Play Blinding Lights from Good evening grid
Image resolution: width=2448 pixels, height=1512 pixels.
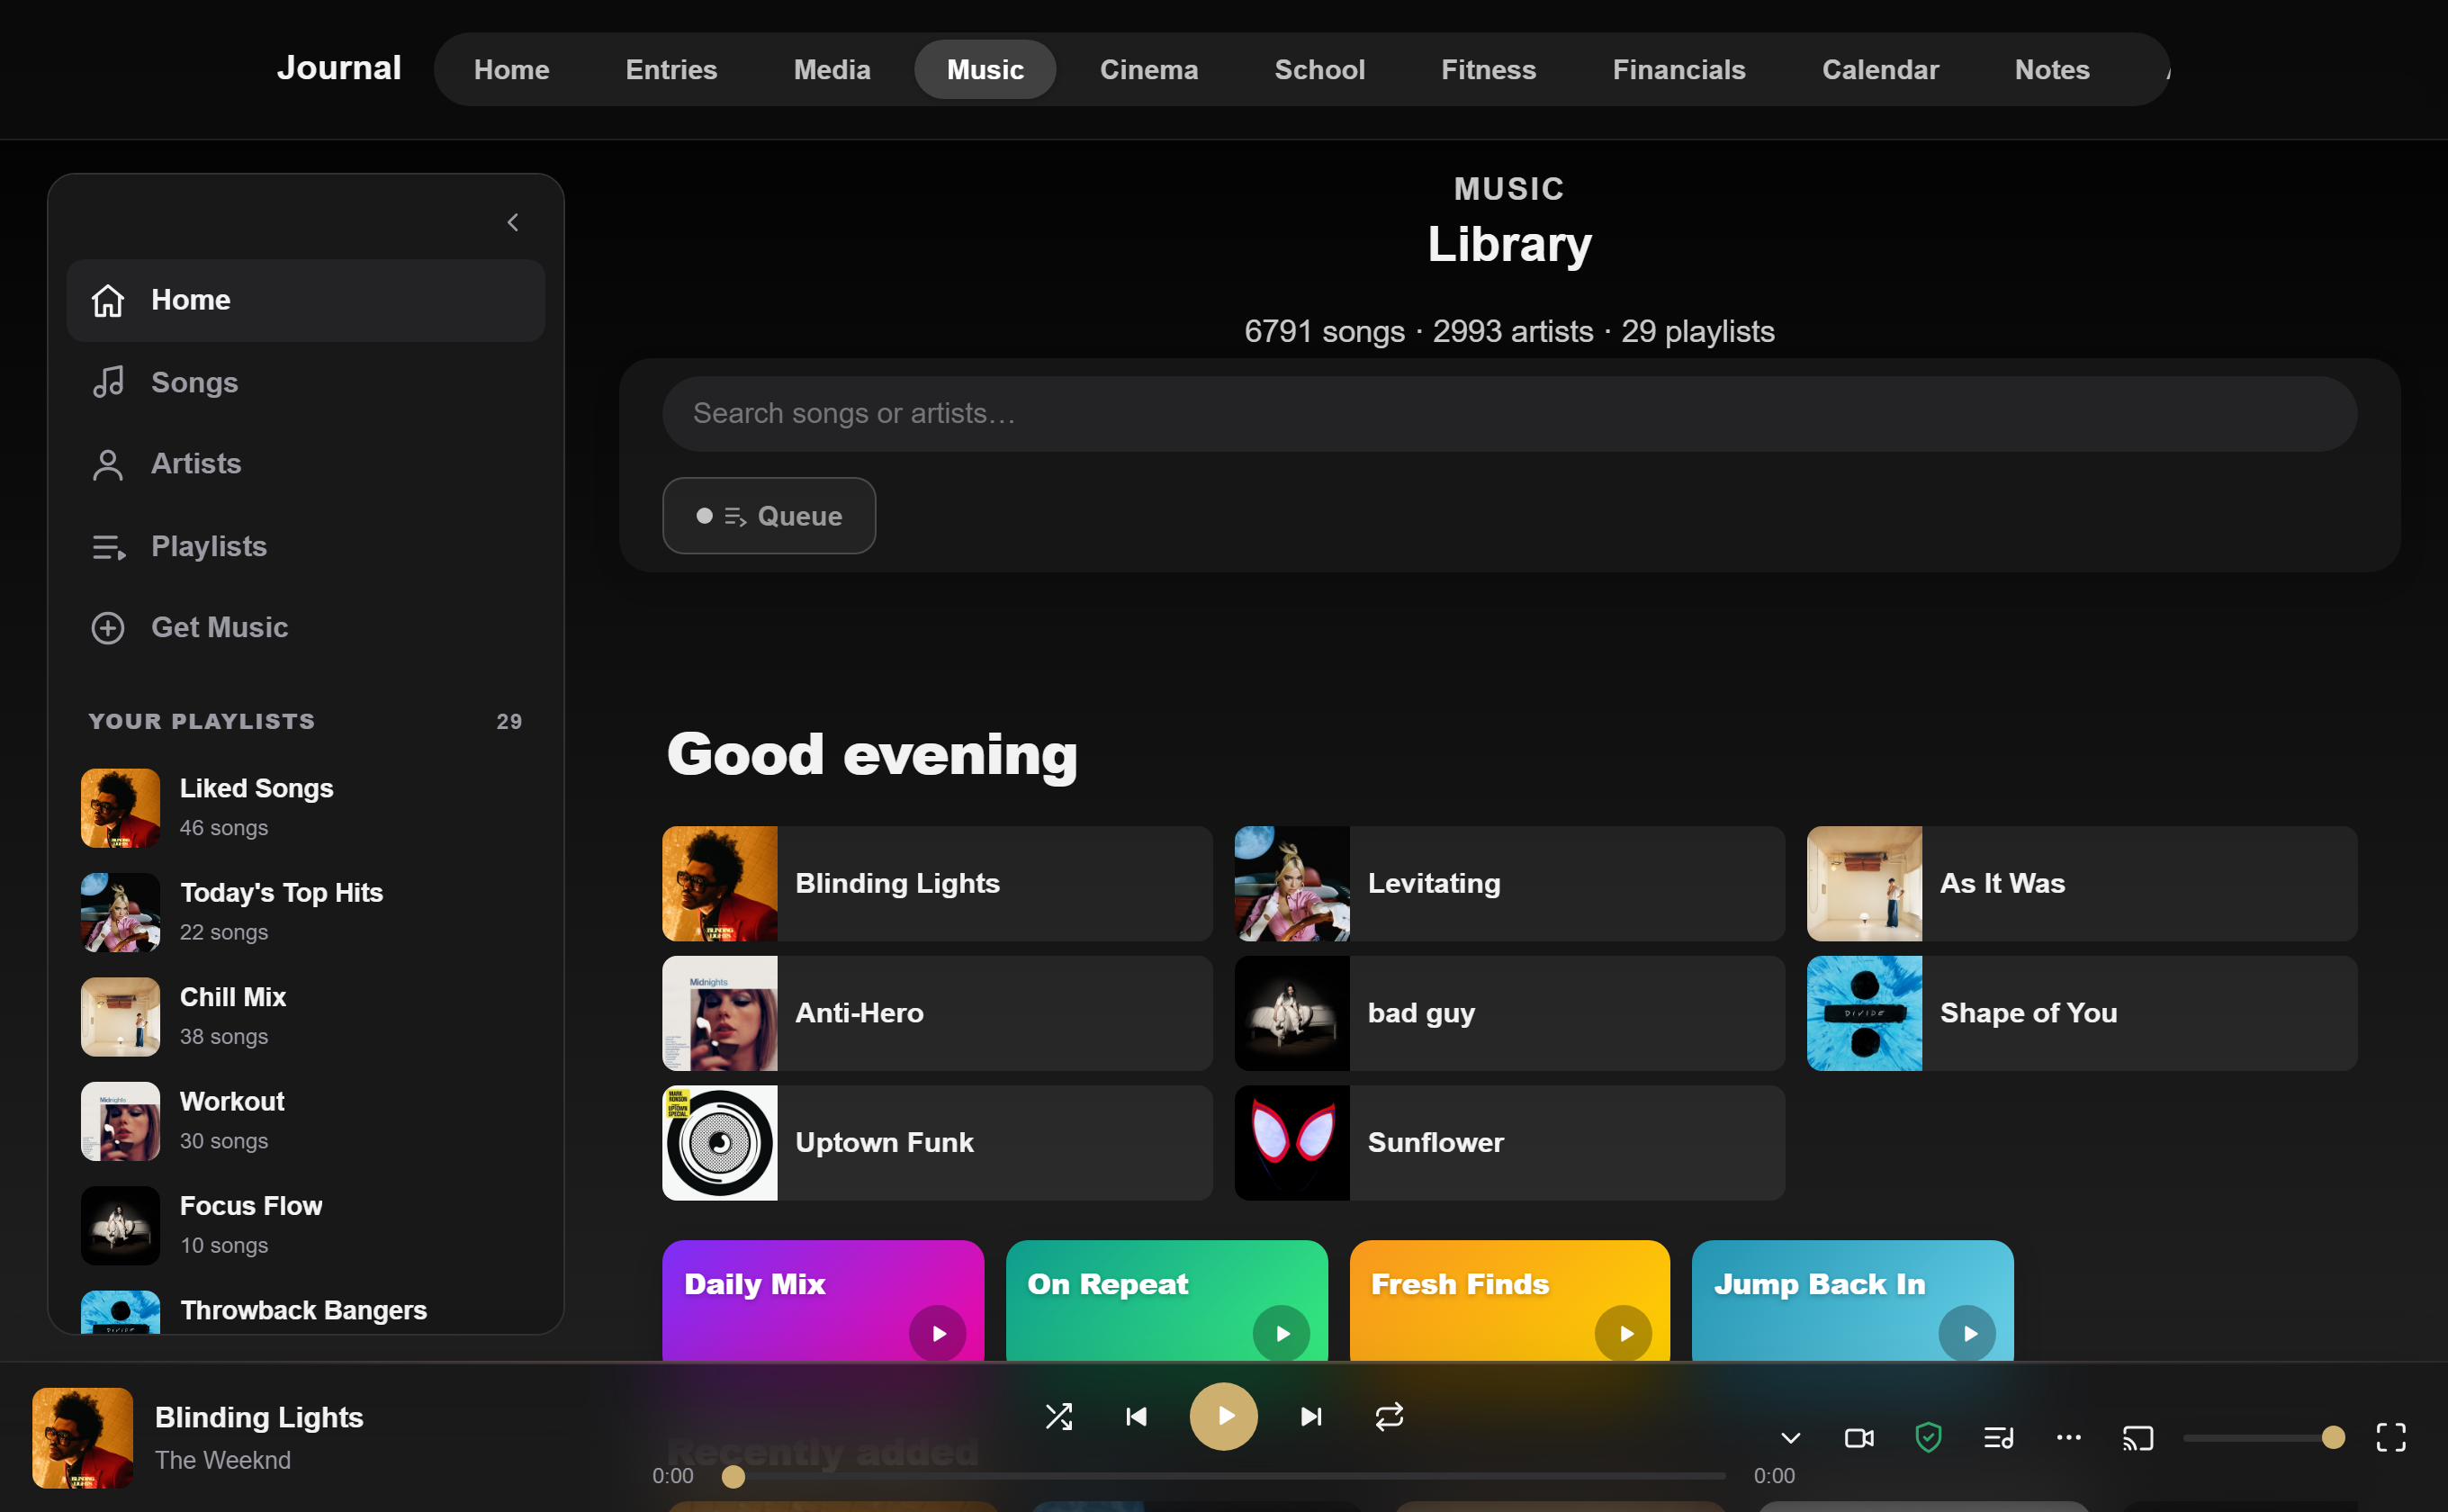937,883
